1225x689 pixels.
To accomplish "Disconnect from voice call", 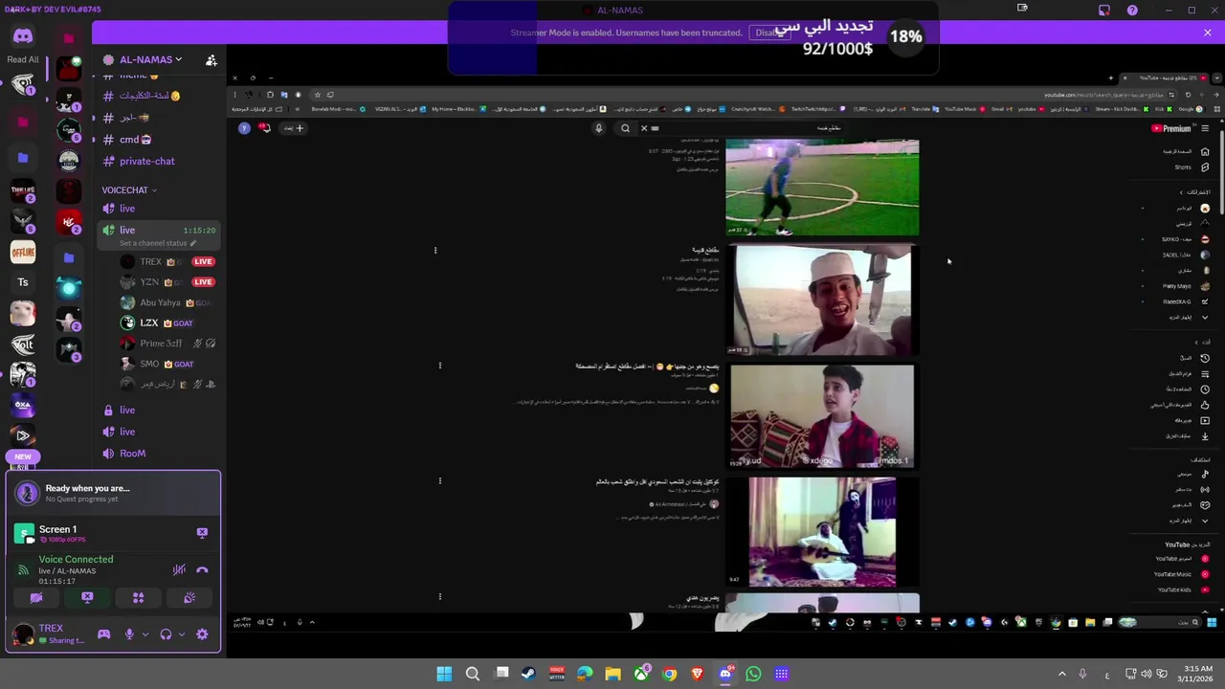I will pyautogui.click(x=202, y=569).
